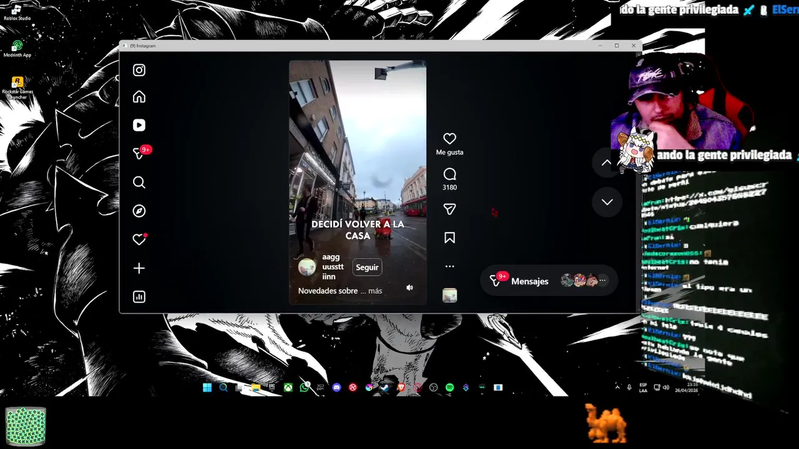This screenshot has width=799, height=449.
Task: Open Rockstar Games Launcher desktop shortcut
Action: click(17, 88)
